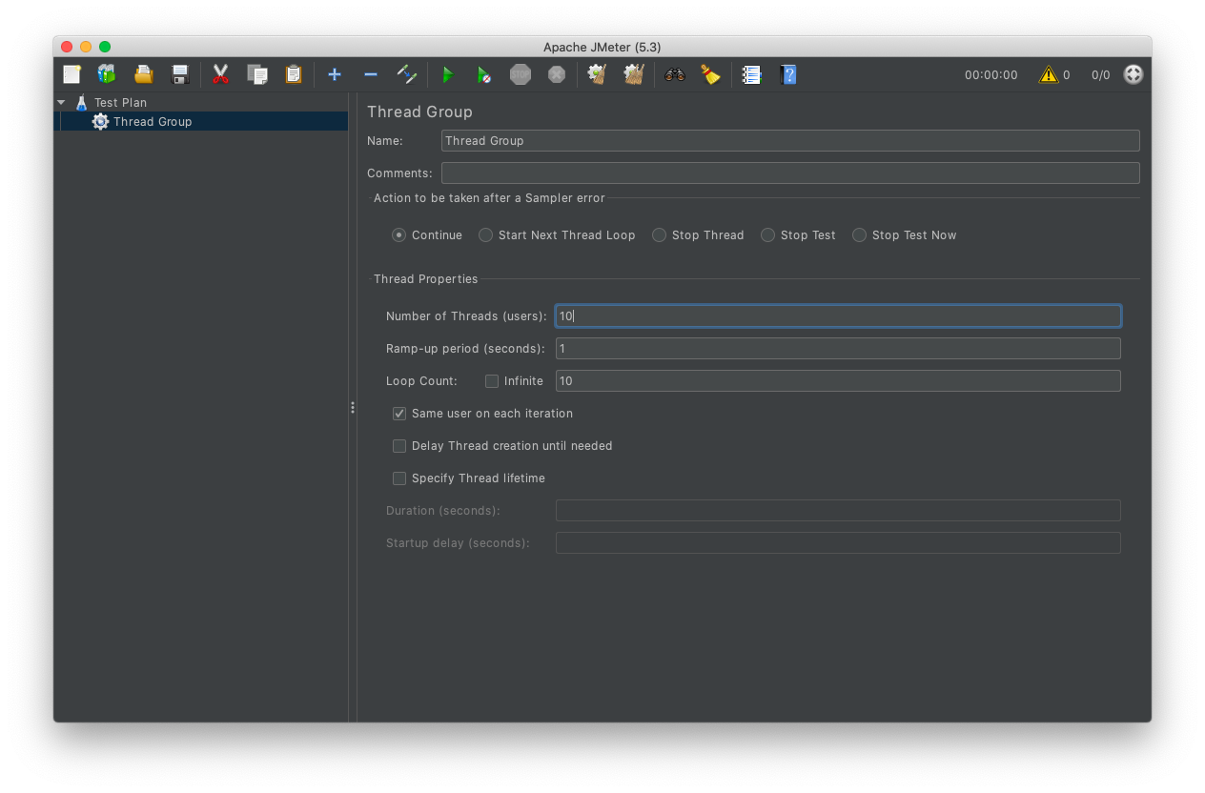The image size is (1205, 793).
Task: Click the Loop Count value field
Action: tap(838, 380)
